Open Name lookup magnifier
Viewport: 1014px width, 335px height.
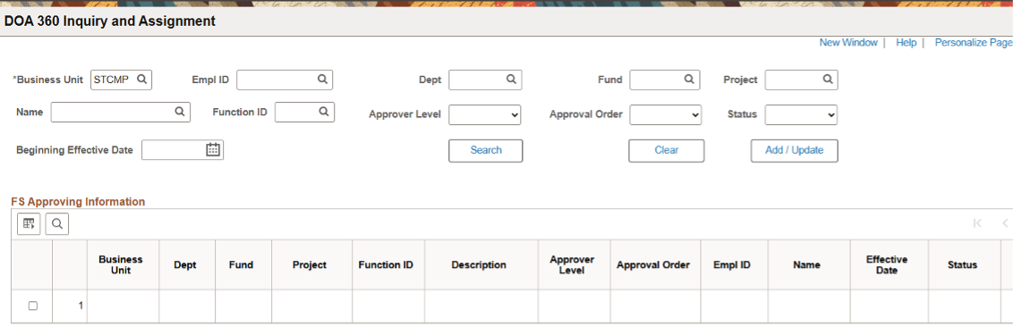[180, 112]
